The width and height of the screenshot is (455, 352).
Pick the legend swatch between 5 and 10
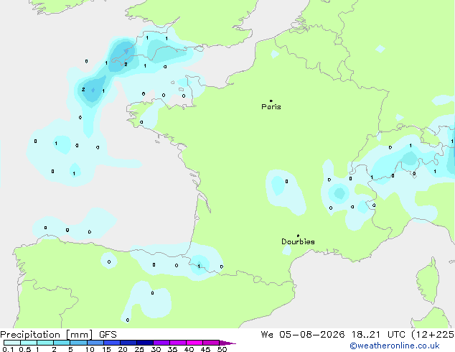coord(78,343)
